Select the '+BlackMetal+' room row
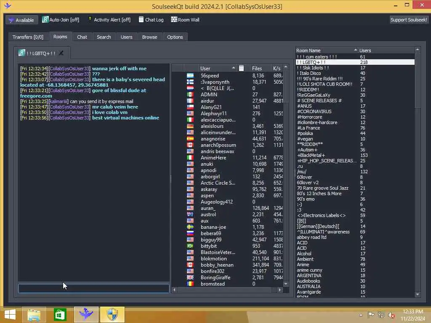This screenshot has height=323, width=431. point(355,155)
